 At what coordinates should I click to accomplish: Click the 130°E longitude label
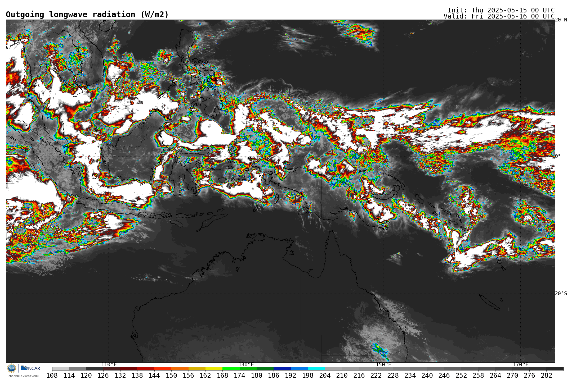click(x=246, y=364)
